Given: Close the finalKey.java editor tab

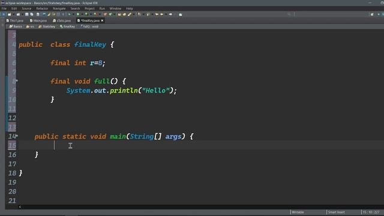Looking at the screenshot, I should pyautogui.click(x=102, y=20).
